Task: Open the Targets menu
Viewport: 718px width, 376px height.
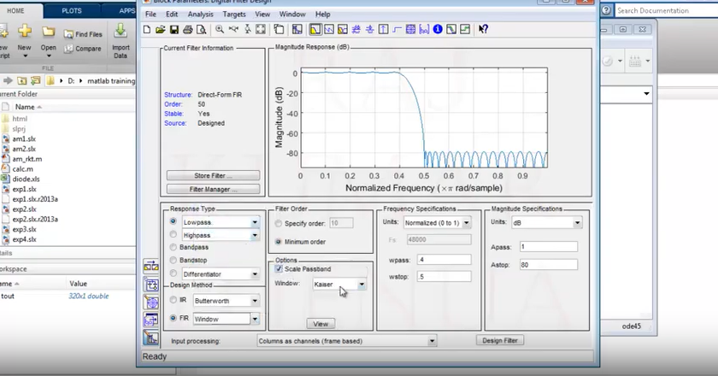Action: click(x=234, y=15)
